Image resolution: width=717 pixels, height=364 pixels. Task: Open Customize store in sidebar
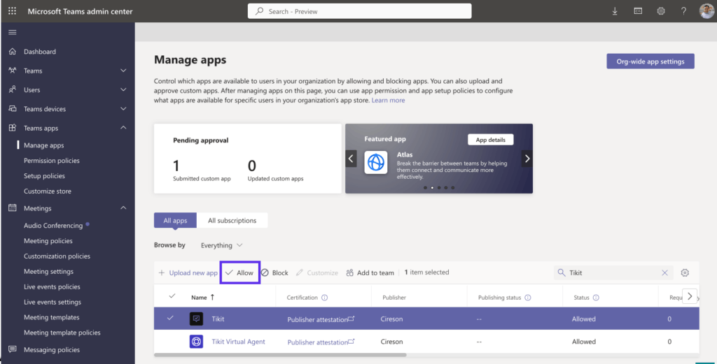[48, 191]
